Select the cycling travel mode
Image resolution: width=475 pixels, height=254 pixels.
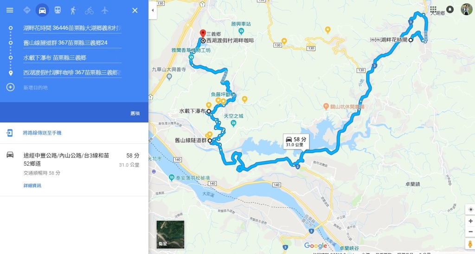point(89,11)
